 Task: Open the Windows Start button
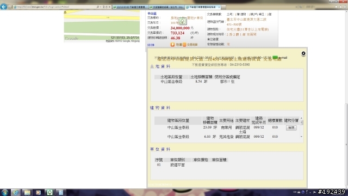click(5, 192)
